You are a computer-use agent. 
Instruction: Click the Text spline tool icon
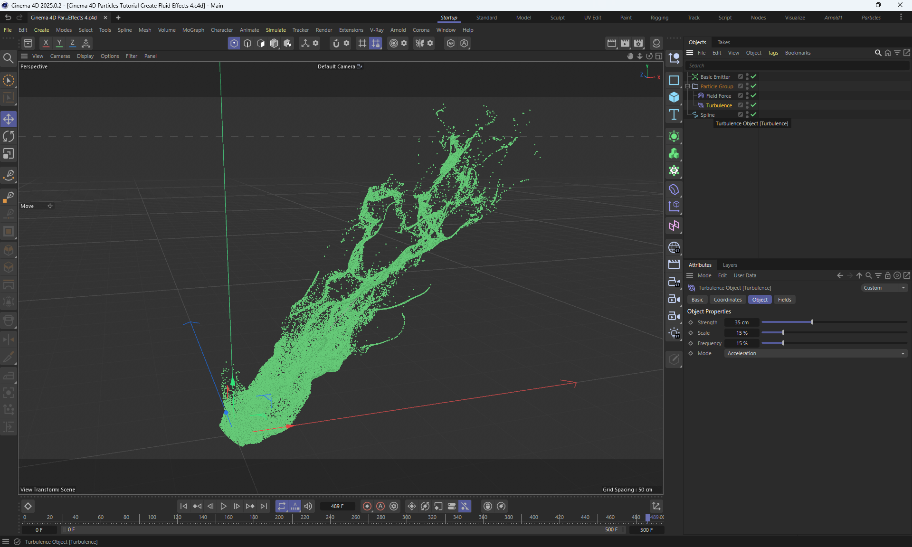point(674,114)
